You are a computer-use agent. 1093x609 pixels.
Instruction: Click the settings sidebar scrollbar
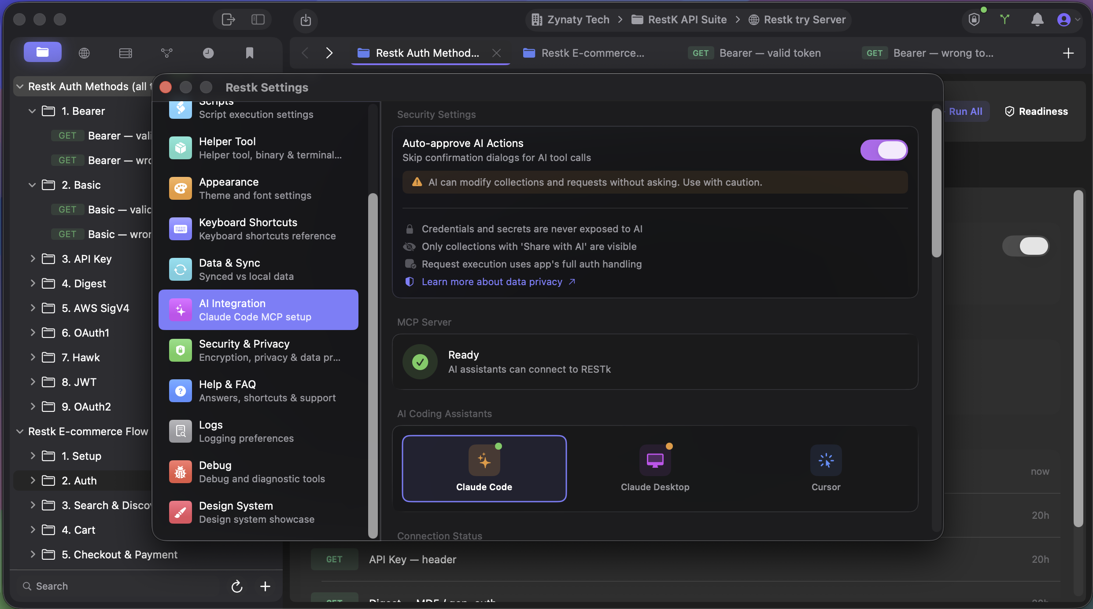(373, 365)
